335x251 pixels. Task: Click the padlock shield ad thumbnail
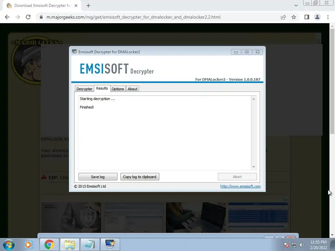pyautogui.click(x=71, y=217)
